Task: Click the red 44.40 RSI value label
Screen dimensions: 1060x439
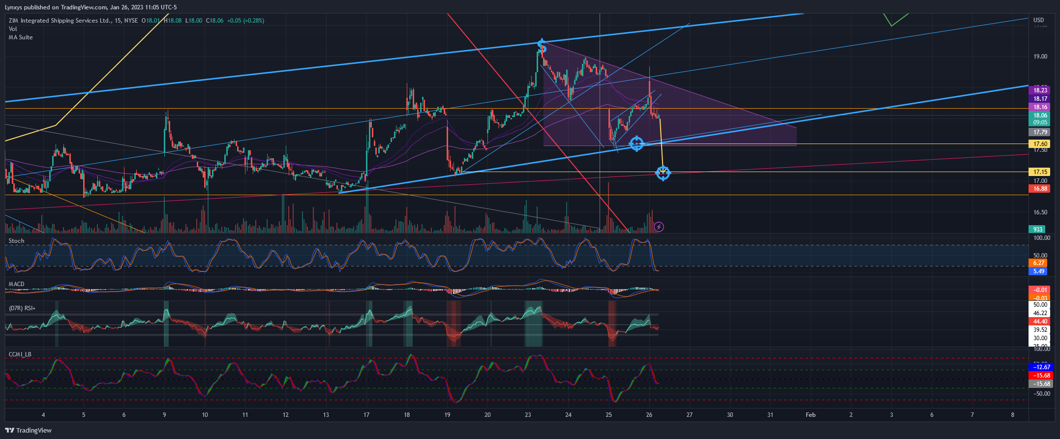Action: (1040, 322)
